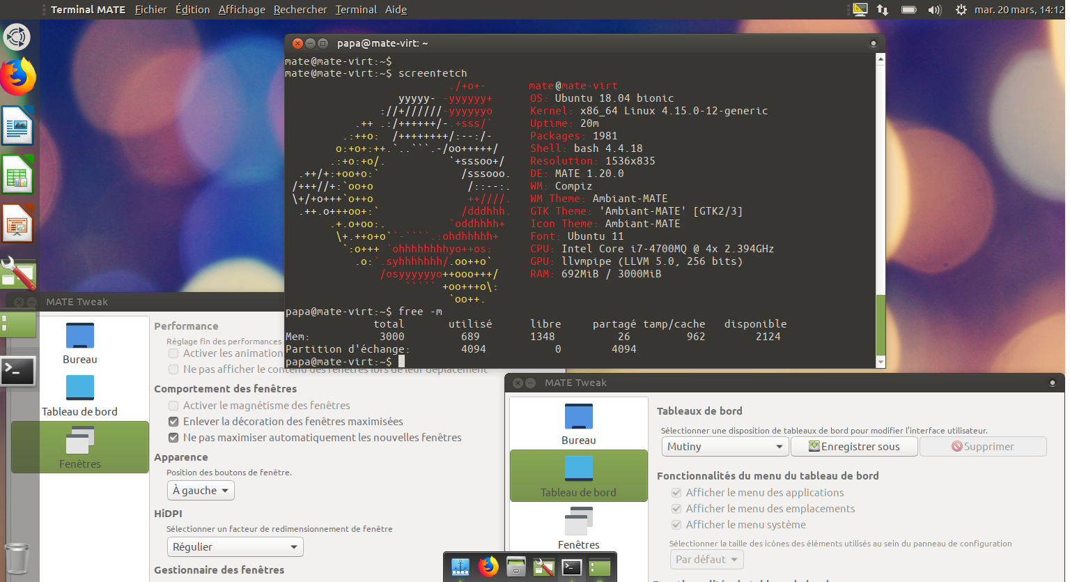Open Rechercher menu in top bar
The height and width of the screenshot is (582, 1070).
[300, 10]
